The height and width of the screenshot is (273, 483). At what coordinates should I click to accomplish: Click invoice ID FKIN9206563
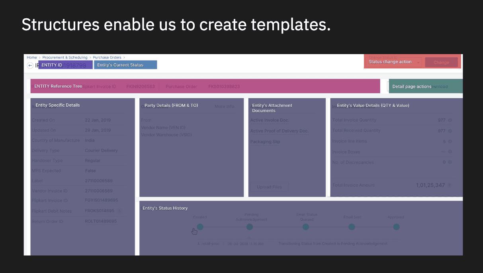[x=141, y=86]
